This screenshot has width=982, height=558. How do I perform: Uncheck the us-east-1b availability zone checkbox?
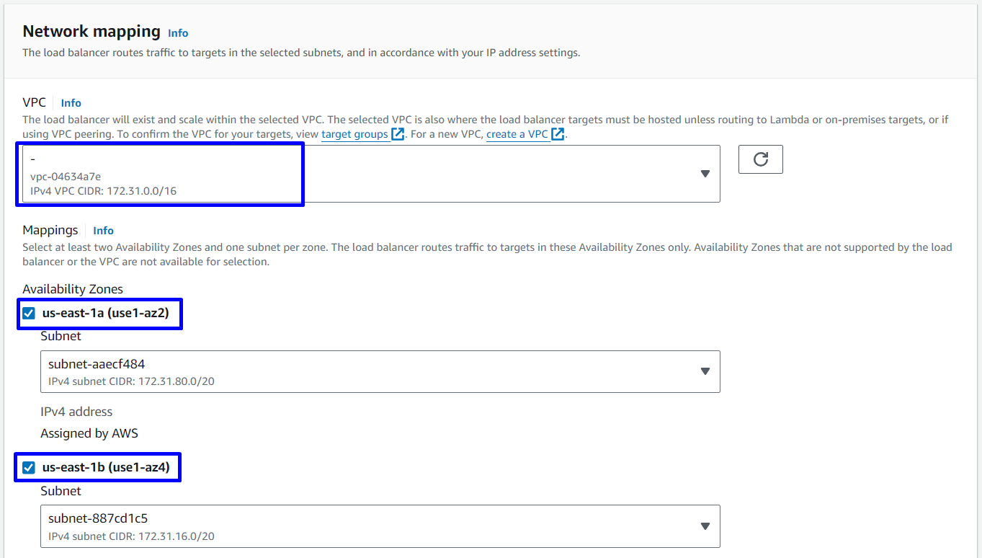pos(29,468)
